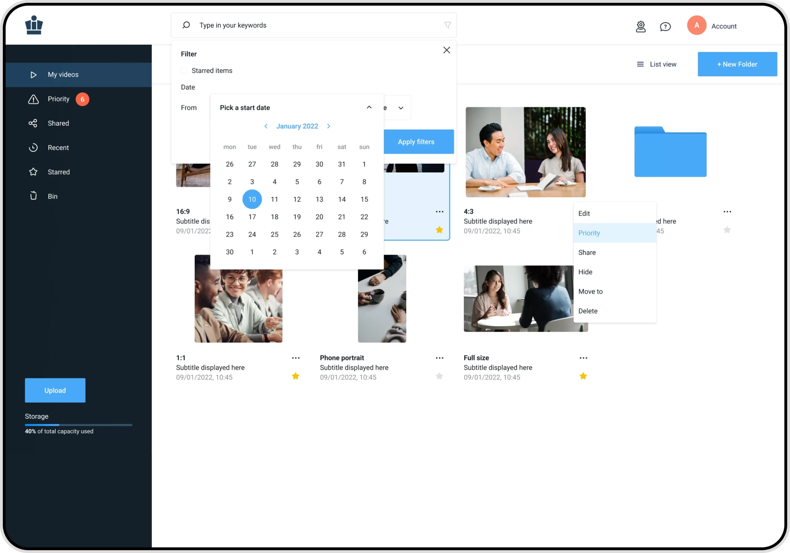Open more options for Full size video
The height and width of the screenshot is (553, 790).
pyautogui.click(x=583, y=358)
